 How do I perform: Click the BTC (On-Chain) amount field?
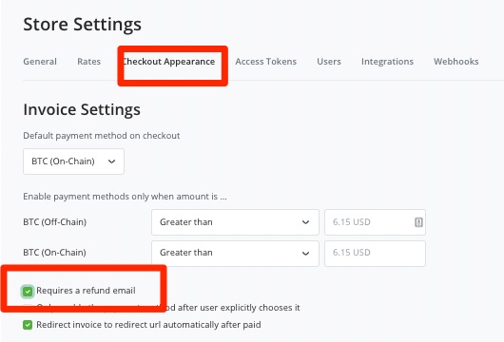375,253
